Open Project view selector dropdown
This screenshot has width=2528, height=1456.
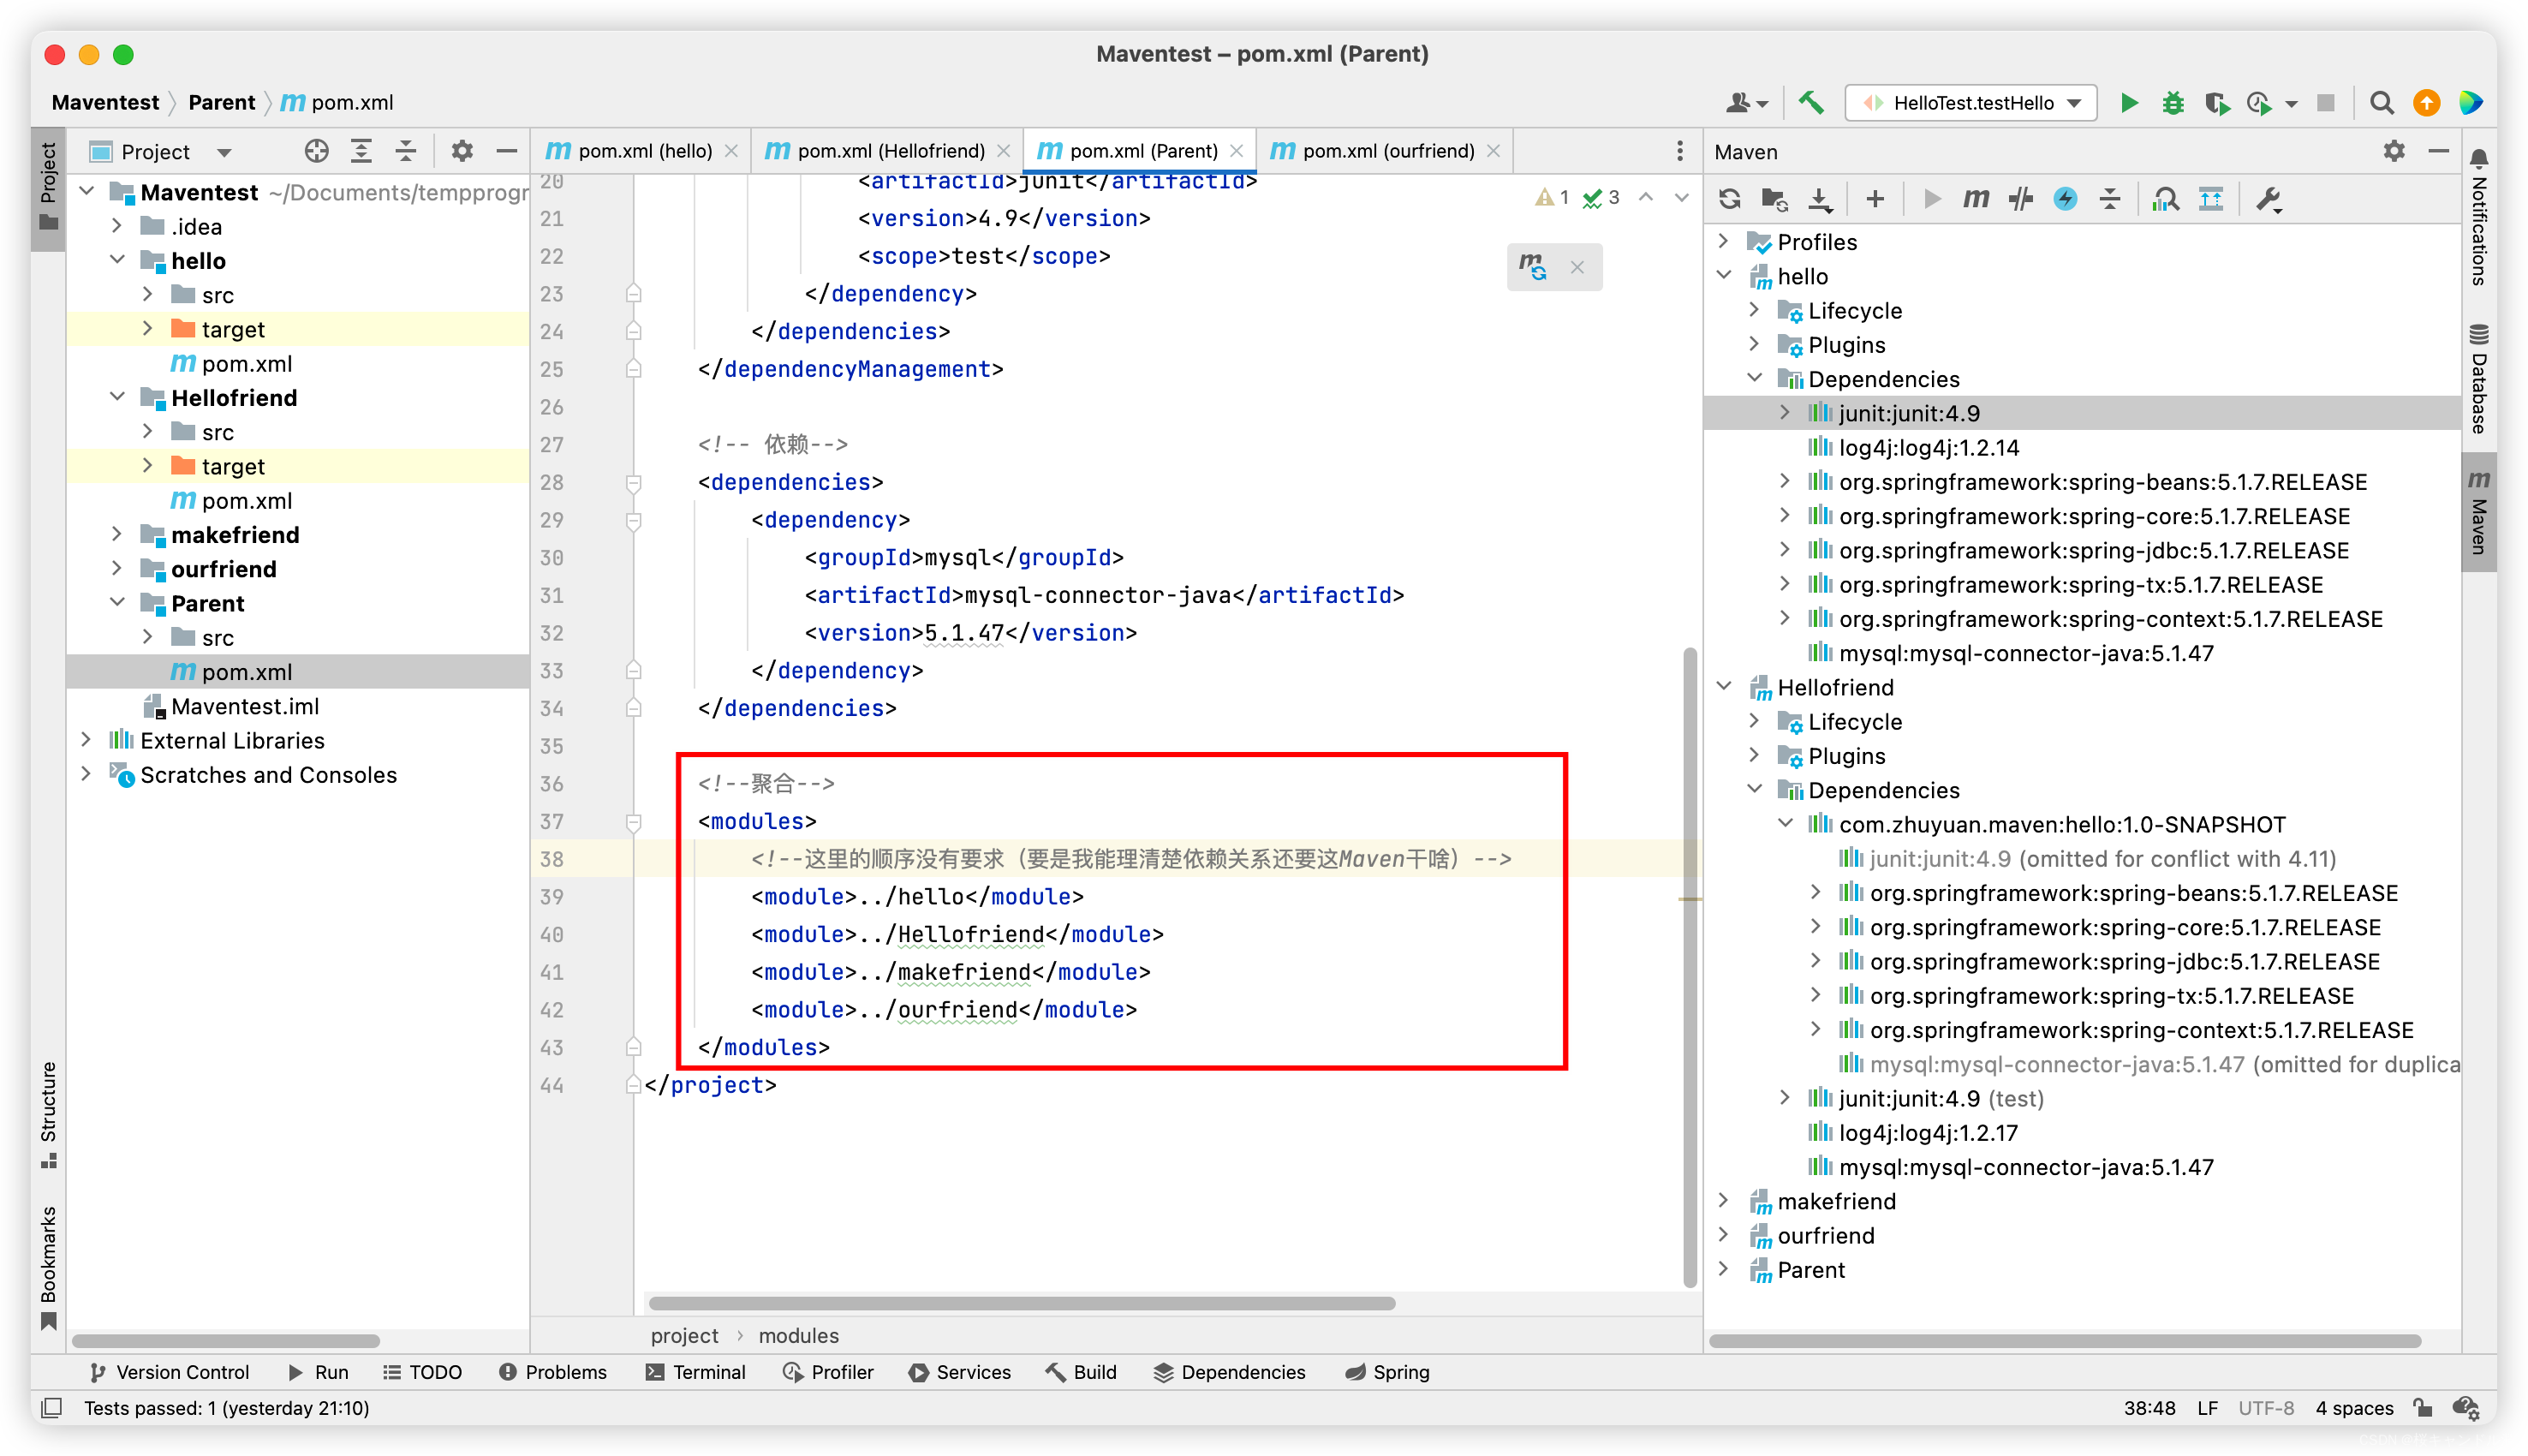(x=224, y=152)
